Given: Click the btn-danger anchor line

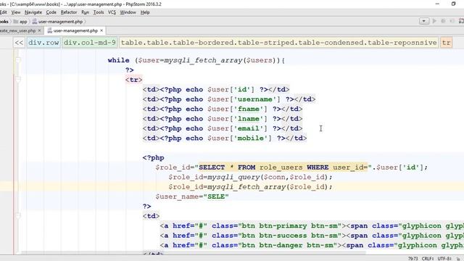Looking at the screenshot, I should (x=312, y=245).
